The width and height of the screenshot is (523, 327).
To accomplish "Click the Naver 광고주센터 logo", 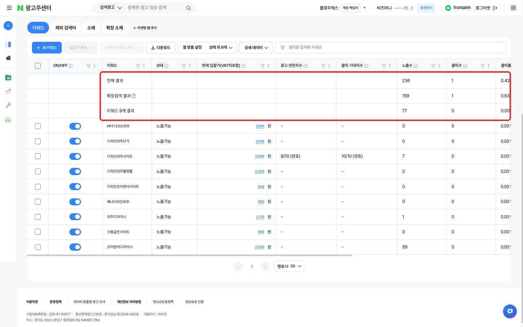I will point(35,8).
